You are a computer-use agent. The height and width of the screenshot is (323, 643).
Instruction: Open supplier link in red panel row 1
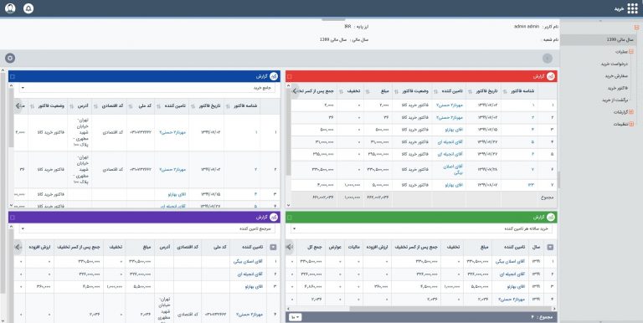pos(449,105)
